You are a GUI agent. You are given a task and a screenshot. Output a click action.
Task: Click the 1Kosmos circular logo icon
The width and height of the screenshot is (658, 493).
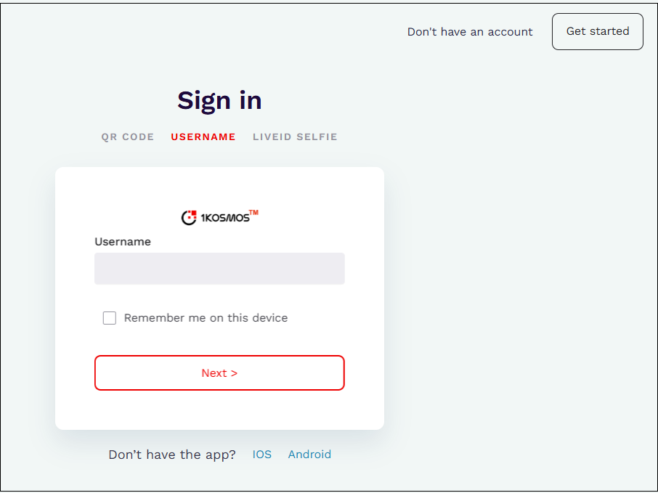[x=189, y=217]
